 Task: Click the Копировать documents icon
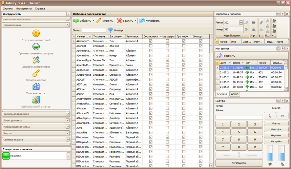coord(142,21)
